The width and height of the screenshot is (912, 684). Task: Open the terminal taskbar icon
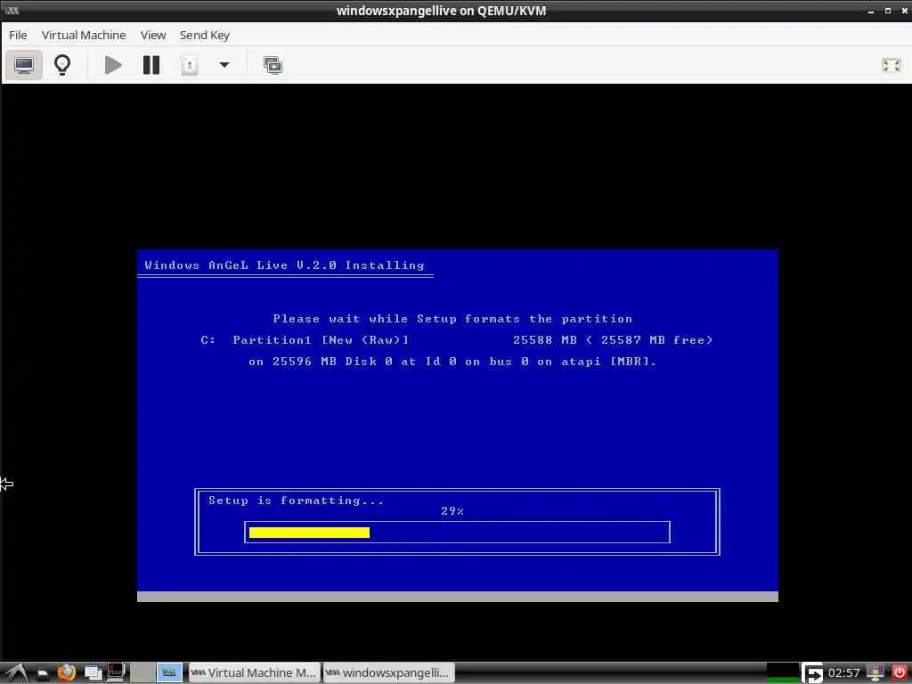coord(116,672)
